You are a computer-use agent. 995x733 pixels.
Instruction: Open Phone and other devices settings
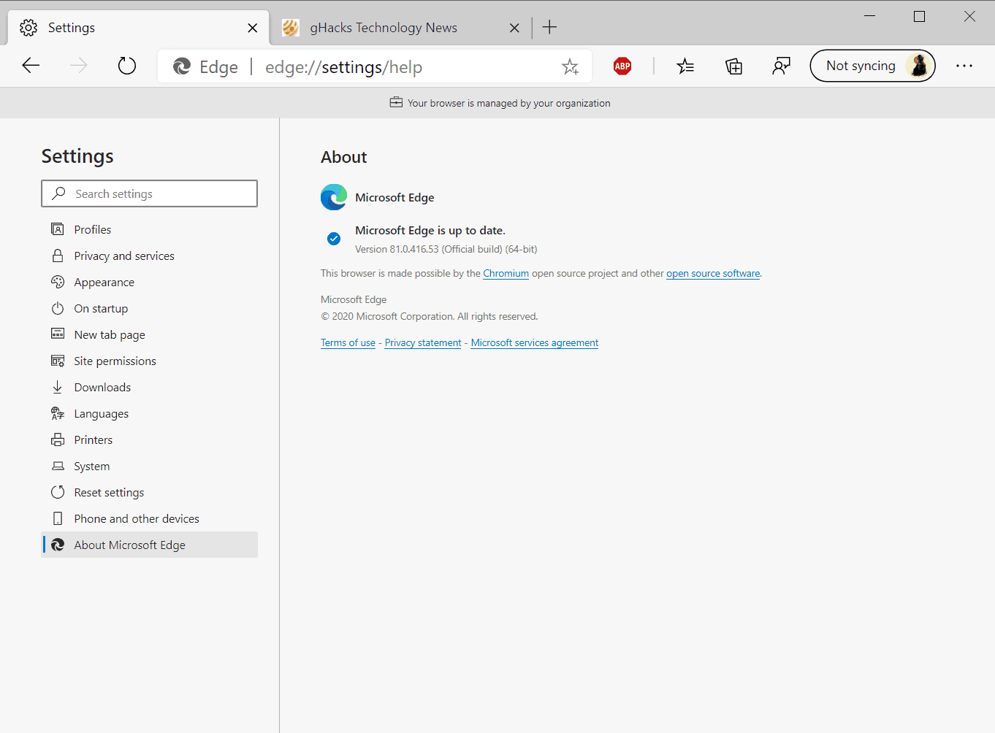[150, 518]
